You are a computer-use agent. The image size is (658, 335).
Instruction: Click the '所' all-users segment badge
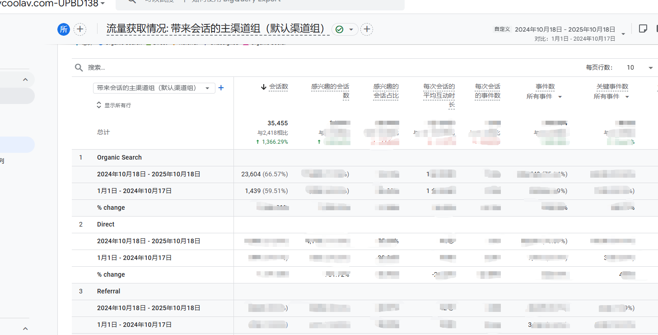64,29
